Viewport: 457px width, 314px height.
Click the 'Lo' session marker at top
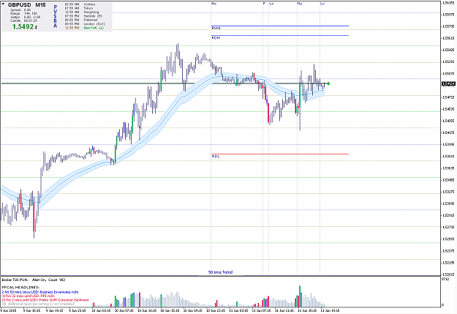click(271, 4)
